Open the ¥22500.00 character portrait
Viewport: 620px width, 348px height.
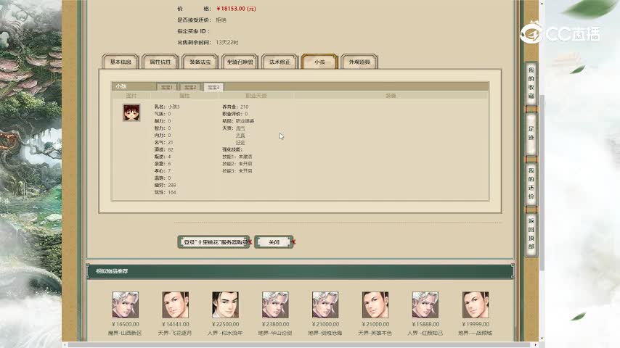pyautogui.click(x=225, y=304)
